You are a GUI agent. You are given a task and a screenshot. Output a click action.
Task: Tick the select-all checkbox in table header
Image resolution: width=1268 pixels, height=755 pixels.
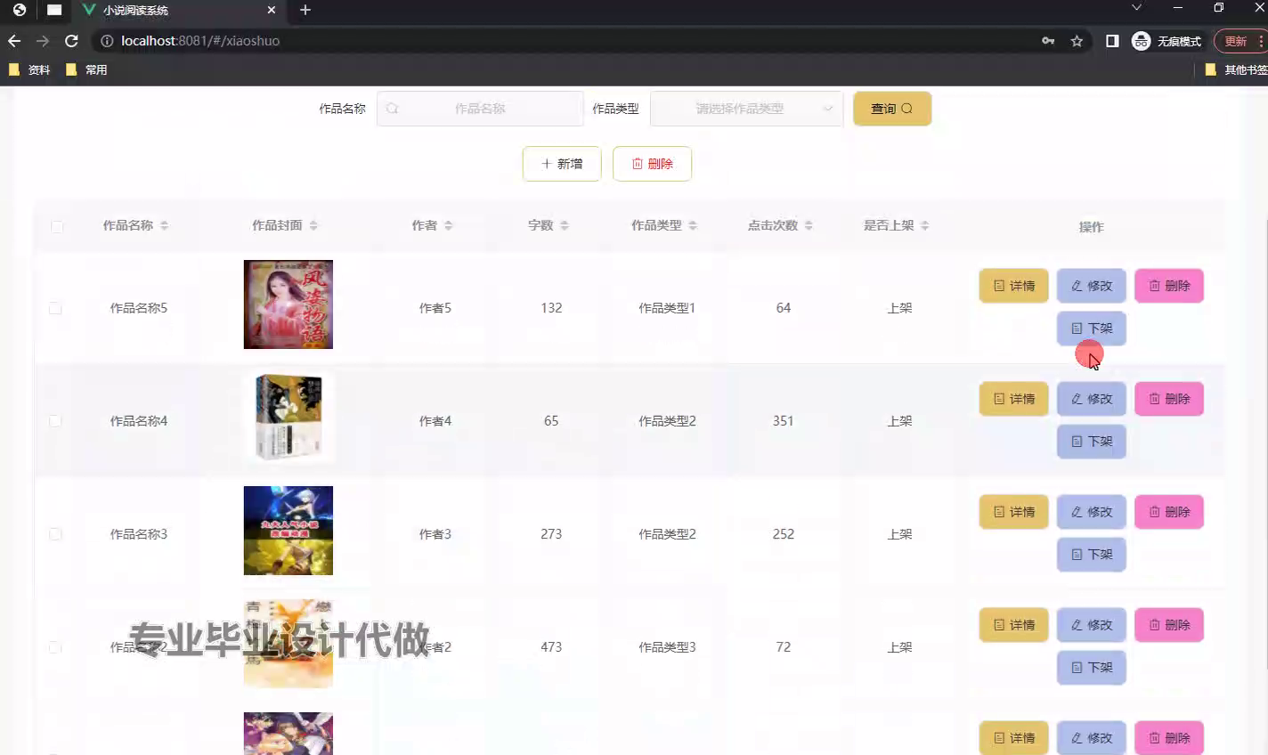tap(57, 227)
